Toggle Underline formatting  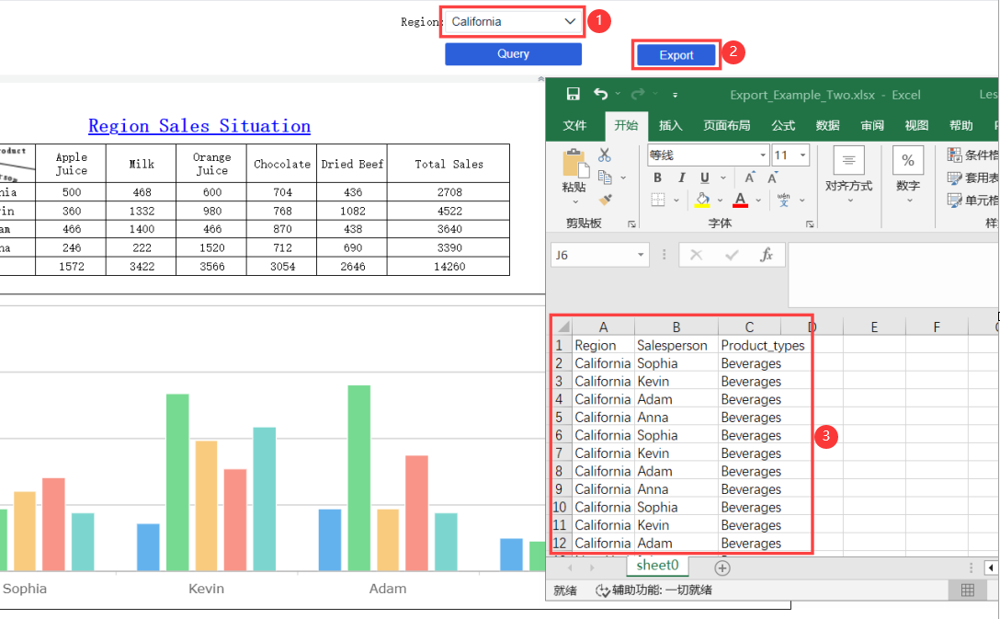click(x=704, y=177)
